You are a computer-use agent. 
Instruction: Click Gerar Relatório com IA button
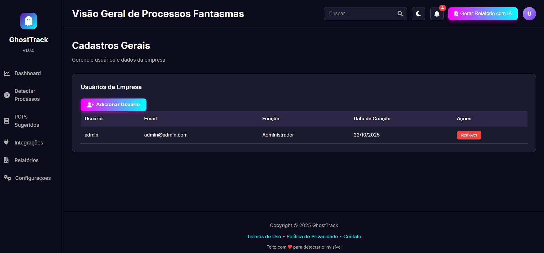tap(483, 14)
